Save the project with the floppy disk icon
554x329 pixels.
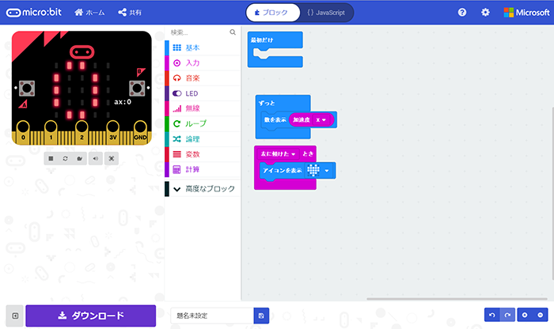point(262,316)
